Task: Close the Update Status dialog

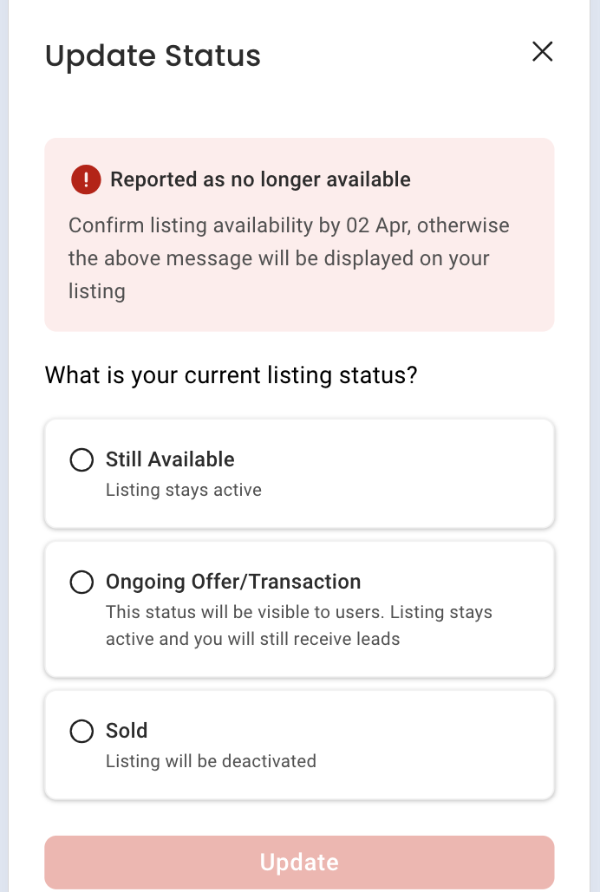Action: (x=542, y=51)
